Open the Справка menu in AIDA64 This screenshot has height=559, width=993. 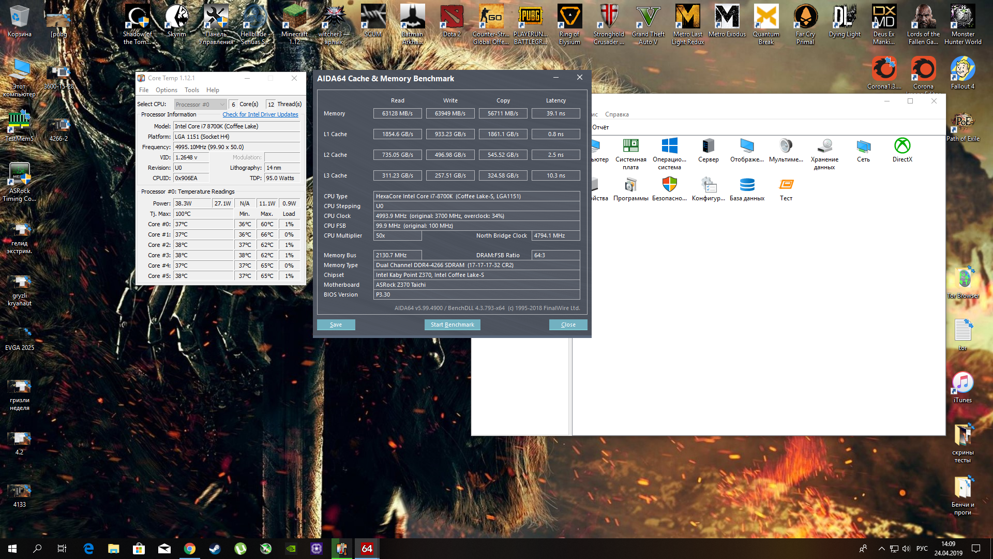click(616, 114)
